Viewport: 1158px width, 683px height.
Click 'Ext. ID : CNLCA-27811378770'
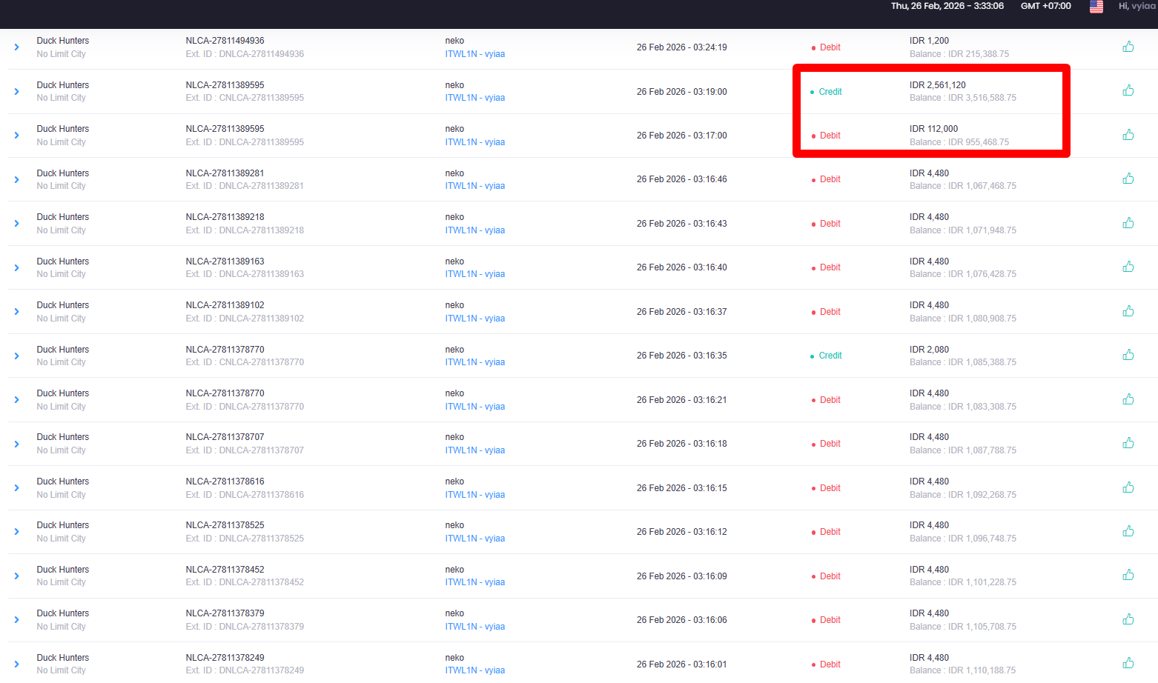pyautogui.click(x=245, y=362)
